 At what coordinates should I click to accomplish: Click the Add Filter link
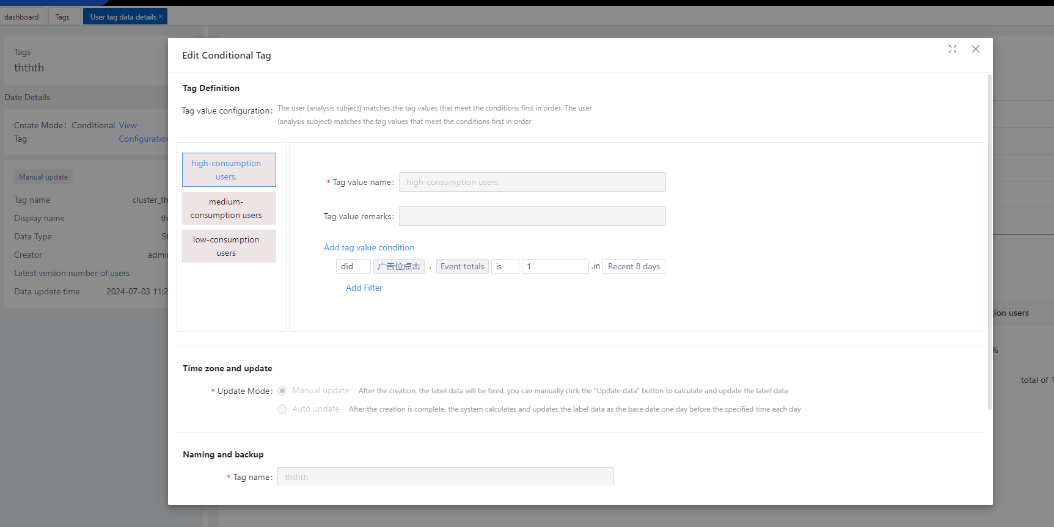point(364,288)
